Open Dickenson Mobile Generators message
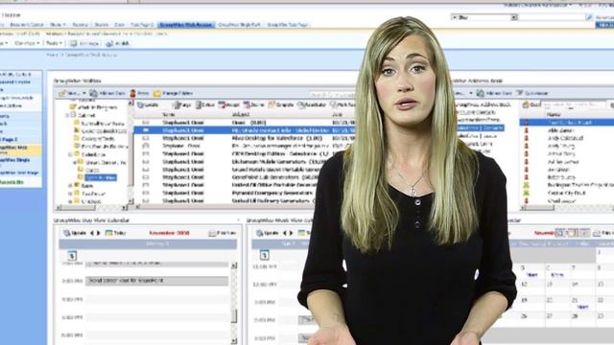614x345 pixels. pos(279,162)
